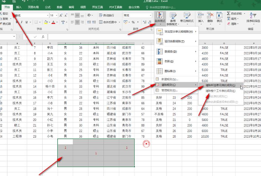
Task: Switch to Page Layout (页面布局) tab
Action: [x=33, y=7]
